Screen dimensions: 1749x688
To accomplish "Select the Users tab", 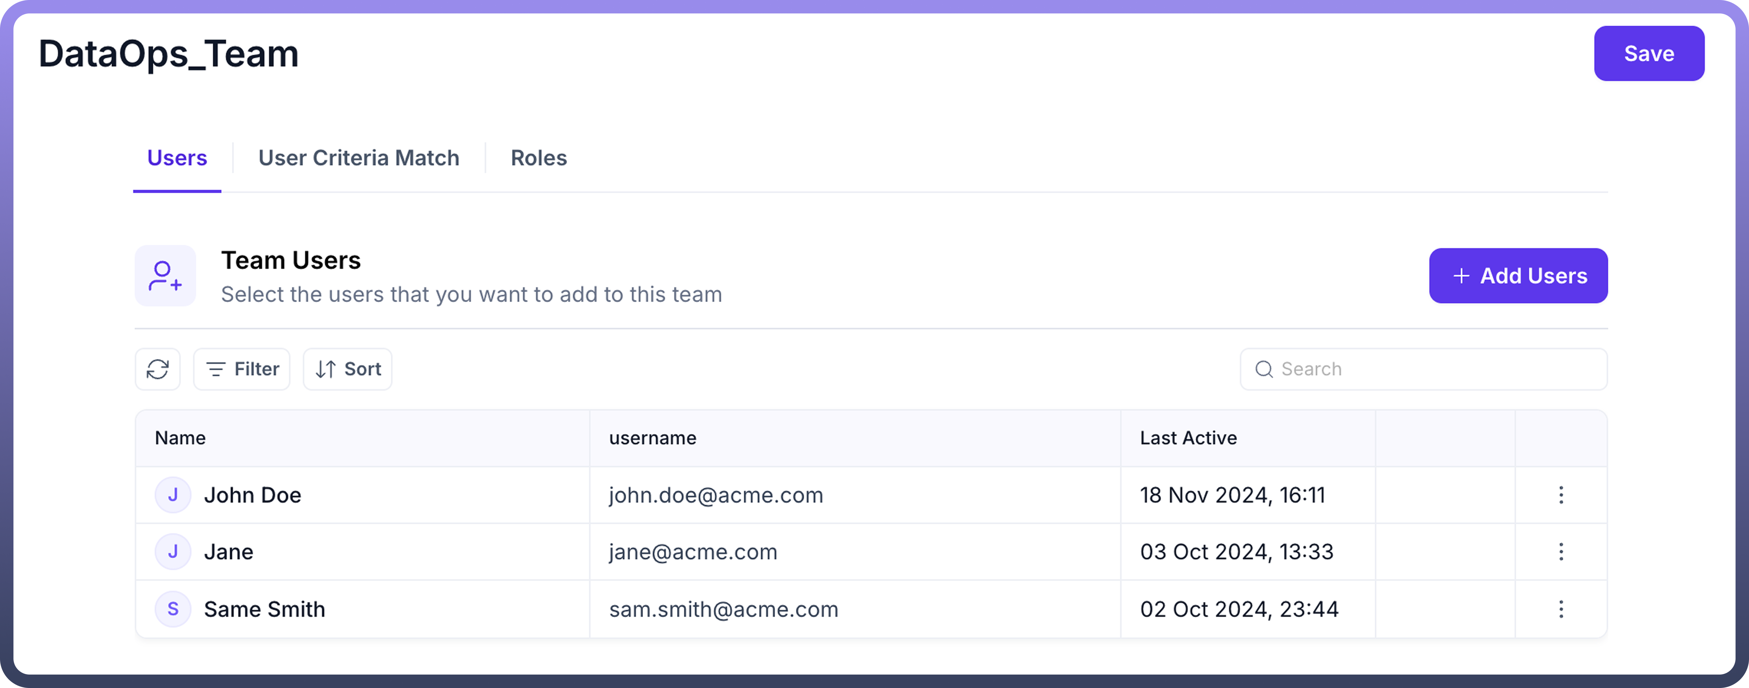I will tap(177, 158).
